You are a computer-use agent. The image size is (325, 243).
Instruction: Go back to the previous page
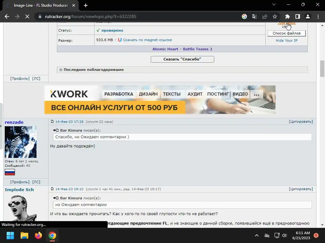(7, 16)
